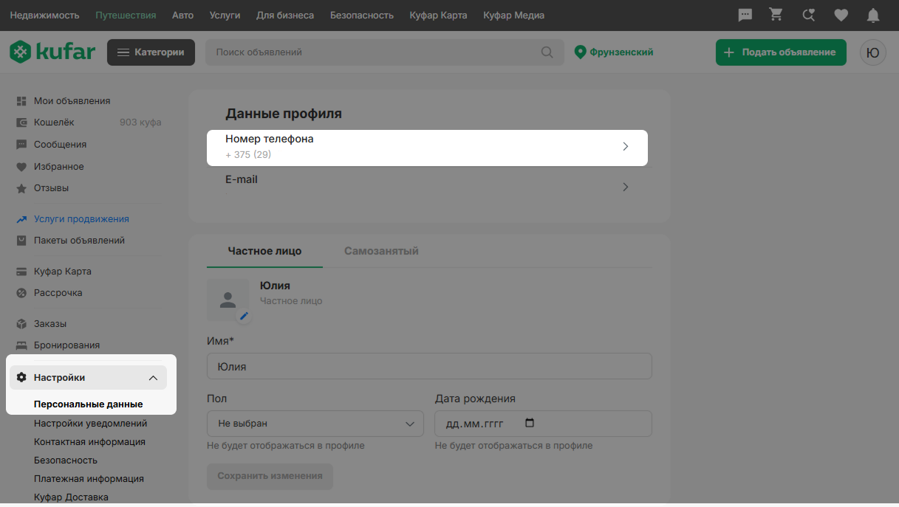Click the Kufar logo
The height and width of the screenshot is (507, 899).
click(52, 52)
